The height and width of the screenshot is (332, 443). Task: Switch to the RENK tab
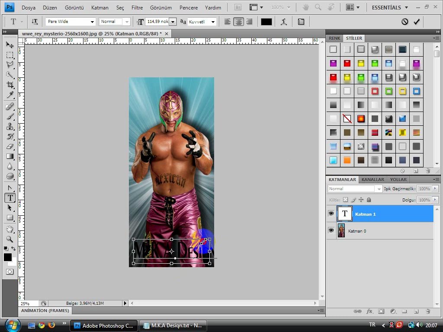point(334,38)
